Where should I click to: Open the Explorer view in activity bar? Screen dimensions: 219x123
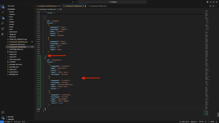3,7
